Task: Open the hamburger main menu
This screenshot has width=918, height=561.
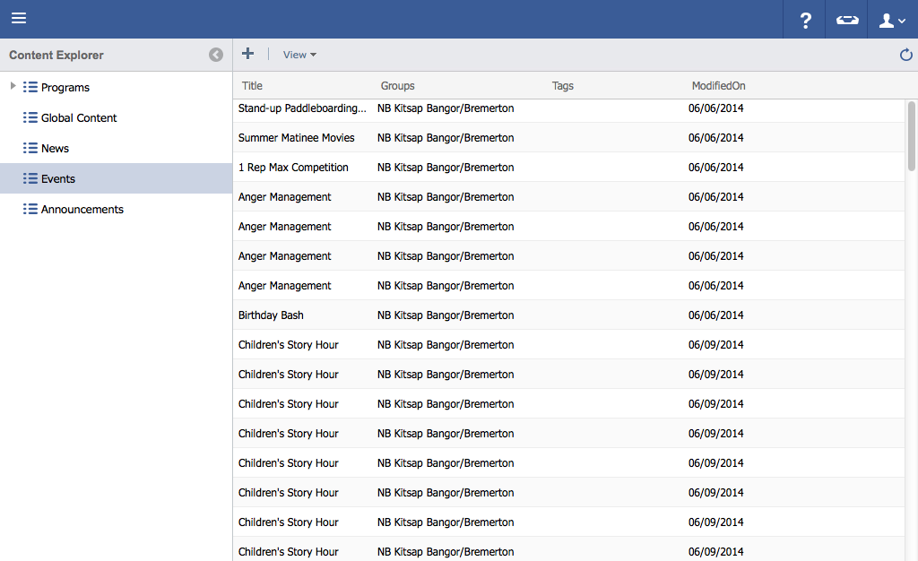Action: (x=19, y=19)
